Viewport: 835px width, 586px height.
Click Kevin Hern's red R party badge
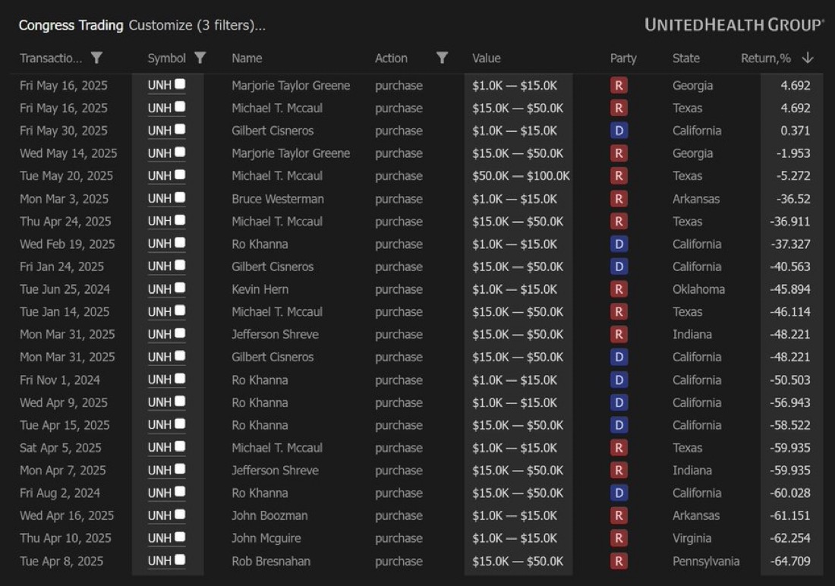(619, 289)
